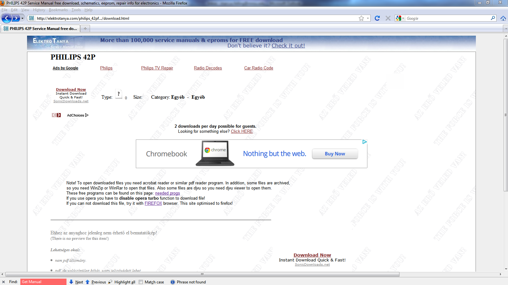Image resolution: width=508 pixels, height=285 pixels.
Task: Select the PHILIPS 42P Service Manual tab
Action: point(40,29)
